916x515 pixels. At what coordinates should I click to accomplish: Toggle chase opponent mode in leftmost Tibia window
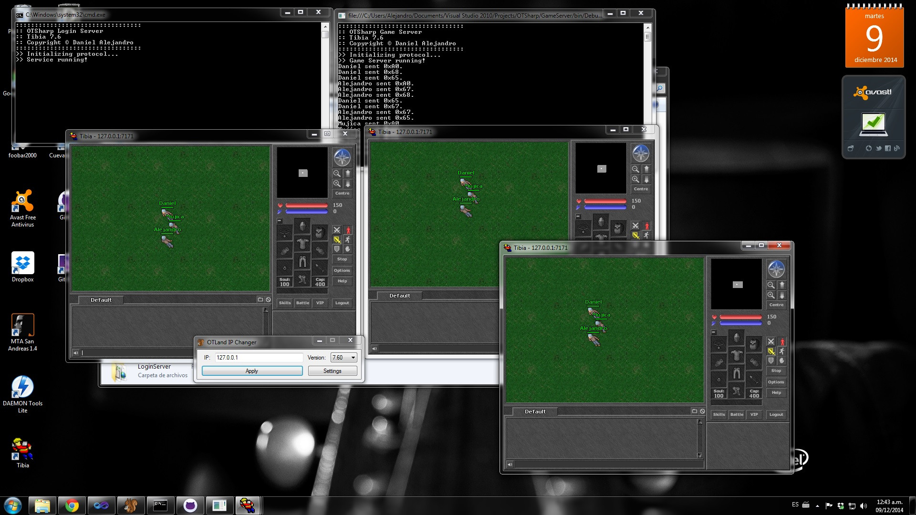pyautogui.click(x=348, y=239)
